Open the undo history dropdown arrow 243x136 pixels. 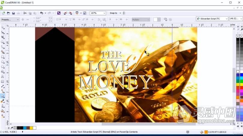pyautogui.click(x=45, y=13)
